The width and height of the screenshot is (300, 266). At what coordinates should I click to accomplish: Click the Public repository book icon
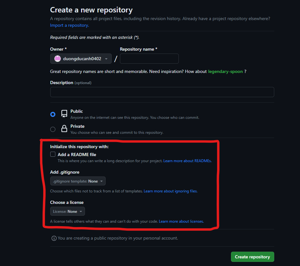click(x=64, y=114)
